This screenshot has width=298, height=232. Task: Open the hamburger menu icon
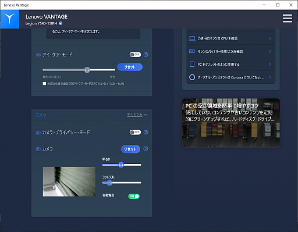click(288, 19)
